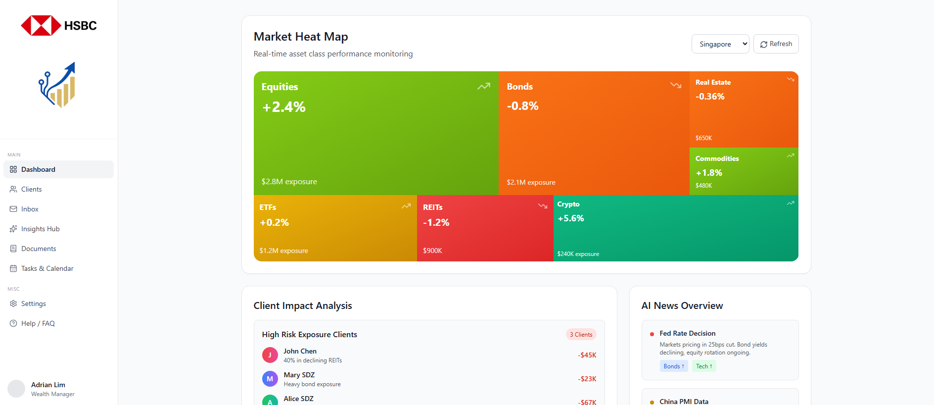
Task: Click the Client Impact Analysis heading
Action: 303,305
